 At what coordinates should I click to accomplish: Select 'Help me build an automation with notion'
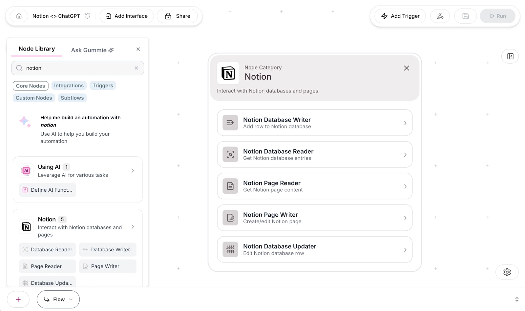click(80, 121)
